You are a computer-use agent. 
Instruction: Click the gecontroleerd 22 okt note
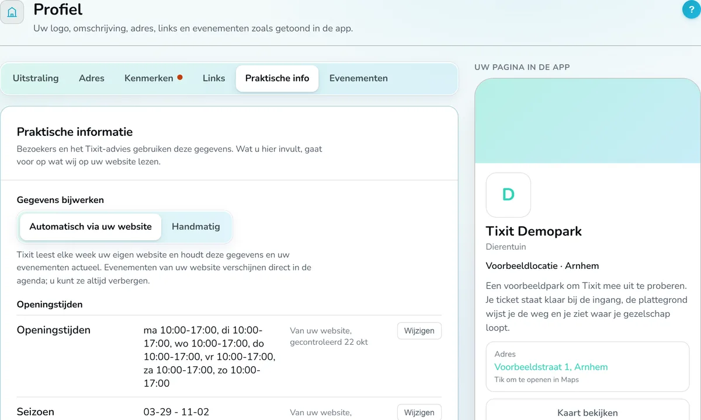pyautogui.click(x=329, y=342)
